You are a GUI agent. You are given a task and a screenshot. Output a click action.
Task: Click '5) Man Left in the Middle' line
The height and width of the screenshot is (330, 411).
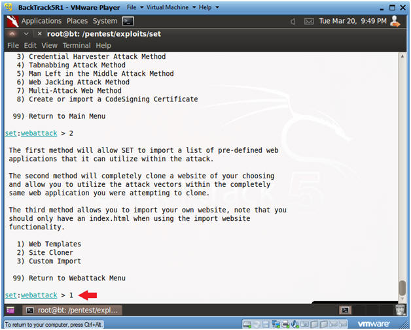(x=95, y=74)
